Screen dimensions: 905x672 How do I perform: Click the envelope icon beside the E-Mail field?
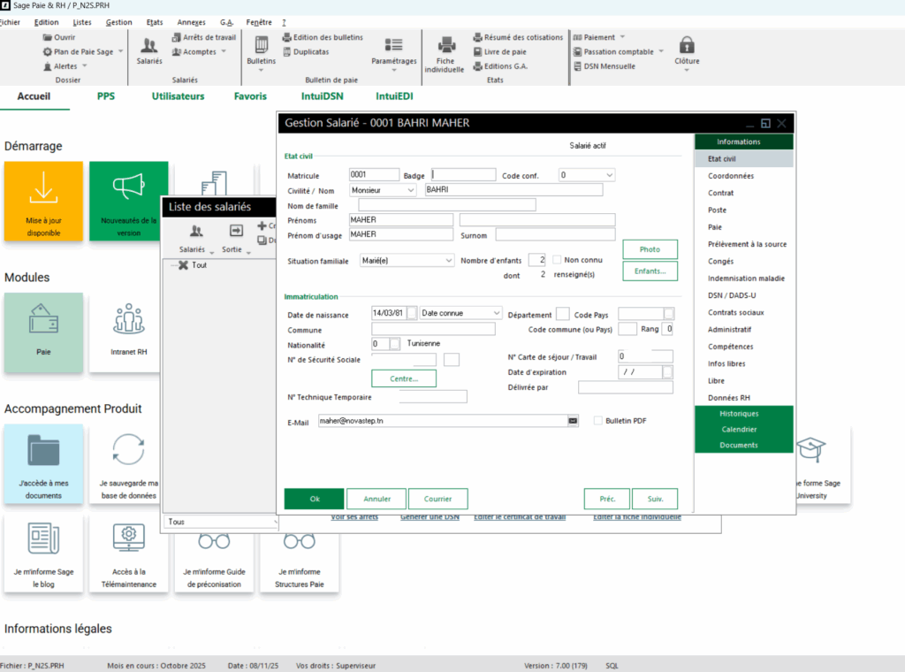tap(572, 421)
